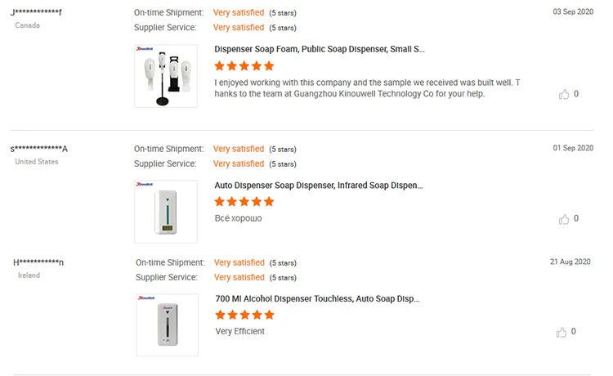Click the 21 Aug 2020 review date
This screenshot has height=376, width=613.
click(570, 262)
